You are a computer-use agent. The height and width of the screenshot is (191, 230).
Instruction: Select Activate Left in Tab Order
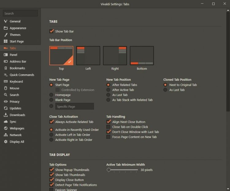(51, 135)
